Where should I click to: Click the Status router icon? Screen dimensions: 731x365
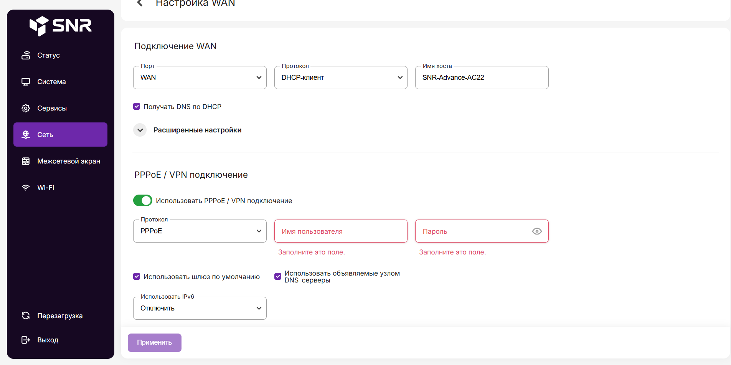pos(26,55)
